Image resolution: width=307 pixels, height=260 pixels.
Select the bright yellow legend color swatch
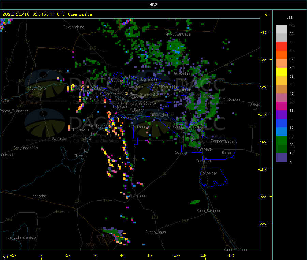tap(281, 72)
